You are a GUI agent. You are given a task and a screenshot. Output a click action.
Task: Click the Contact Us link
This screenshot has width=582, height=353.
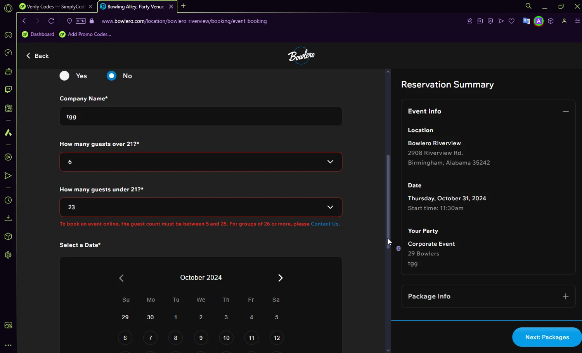click(x=324, y=224)
